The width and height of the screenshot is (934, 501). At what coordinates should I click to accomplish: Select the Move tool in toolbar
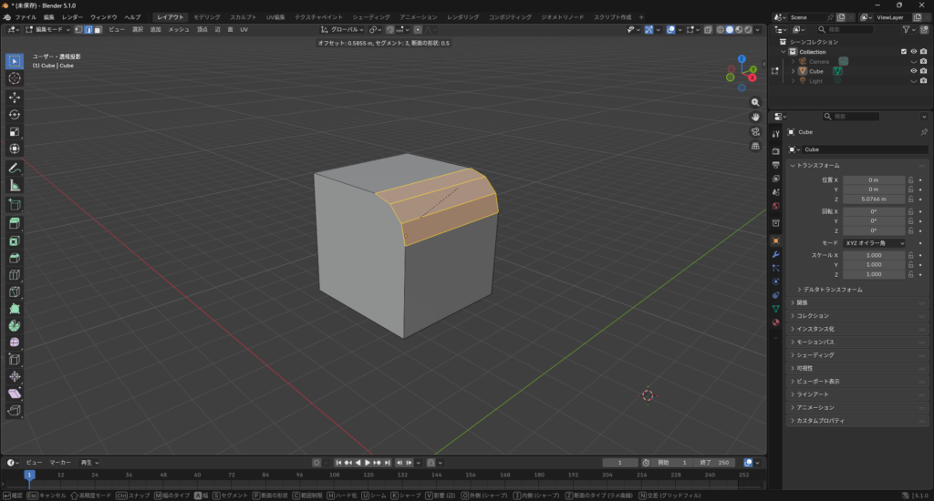15,97
